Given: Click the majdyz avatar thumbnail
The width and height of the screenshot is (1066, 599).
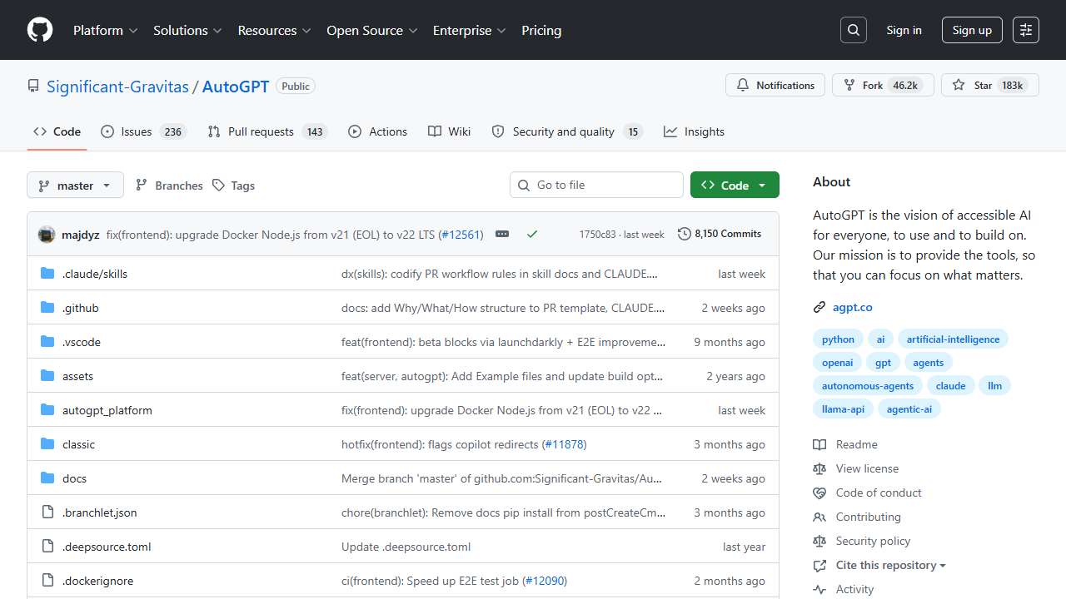Looking at the screenshot, I should [x=47, y=235].
